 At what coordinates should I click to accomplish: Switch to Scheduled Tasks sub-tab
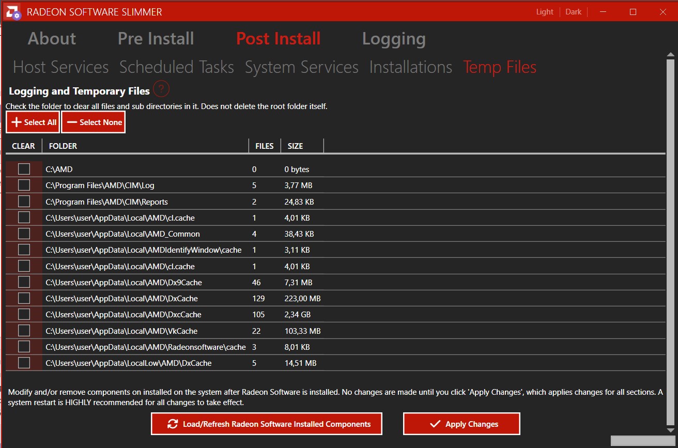177,67
